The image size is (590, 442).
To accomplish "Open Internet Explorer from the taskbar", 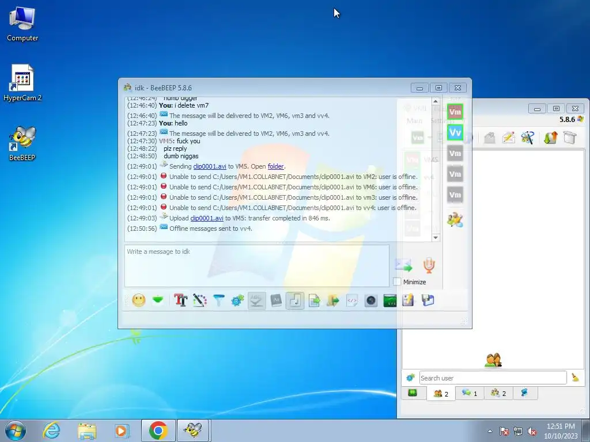I will point(51,430).
